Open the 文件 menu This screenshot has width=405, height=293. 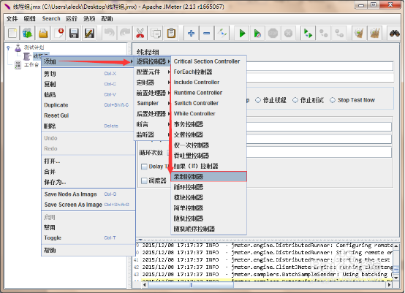(12, 19)
